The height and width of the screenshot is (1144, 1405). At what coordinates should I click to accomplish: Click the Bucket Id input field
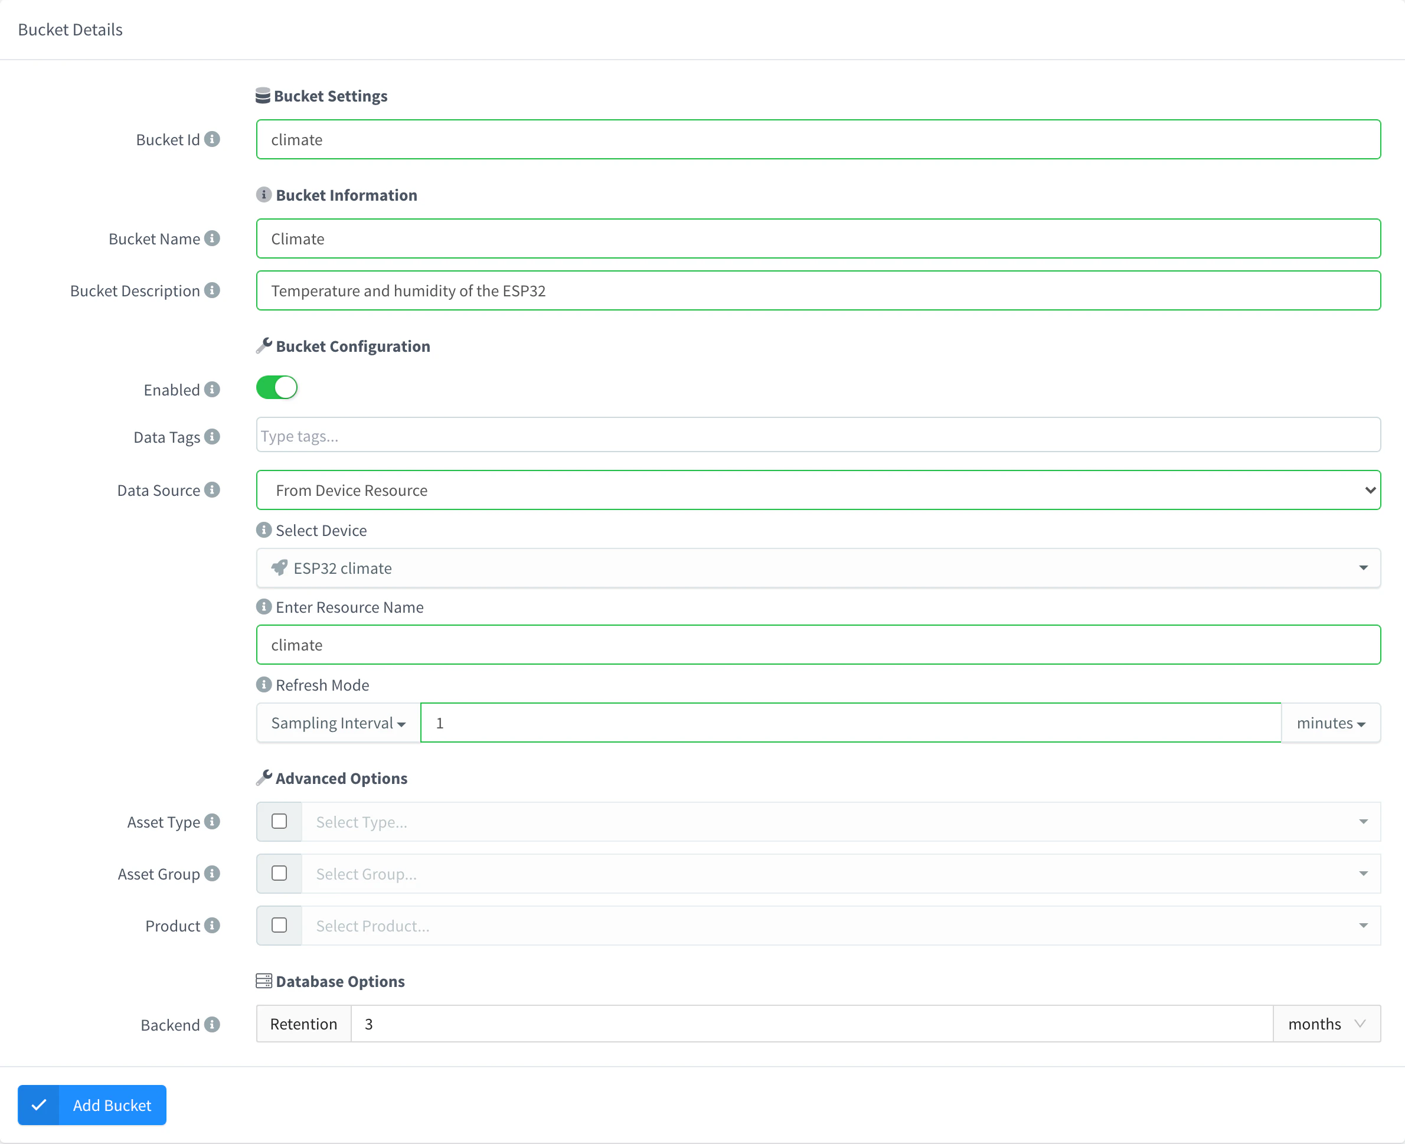818,139
